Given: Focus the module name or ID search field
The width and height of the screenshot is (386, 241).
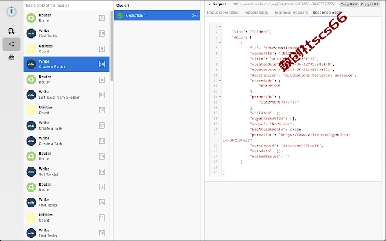Looking at the screenshot, I should click(68, 5).
